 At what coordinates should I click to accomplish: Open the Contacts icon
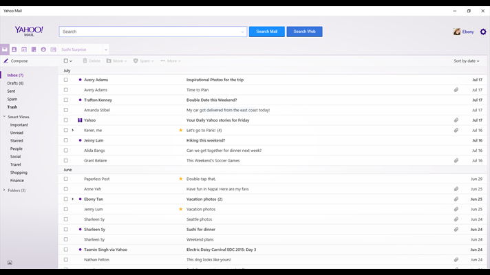point(14,49)
